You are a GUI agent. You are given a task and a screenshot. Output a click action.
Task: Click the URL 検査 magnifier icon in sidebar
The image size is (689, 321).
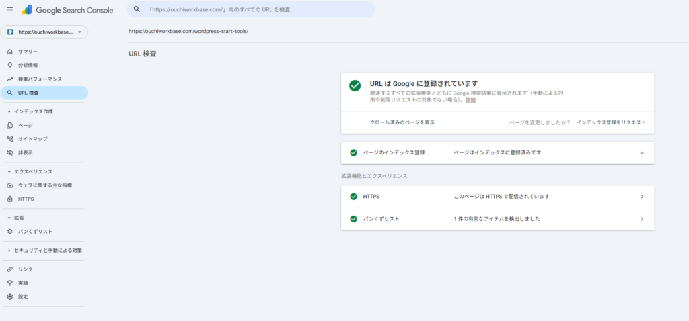[x=10, y=93]
